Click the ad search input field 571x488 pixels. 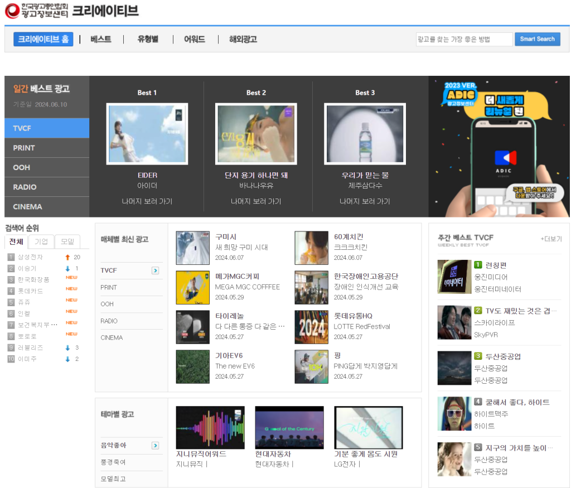(x=464, y=39)
